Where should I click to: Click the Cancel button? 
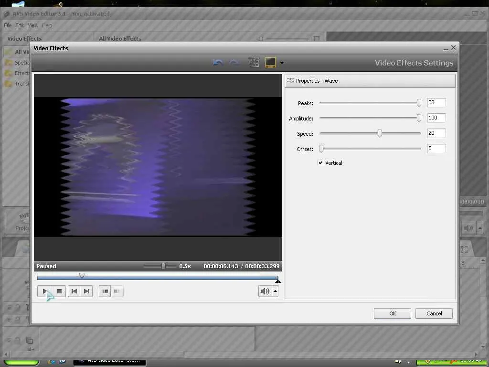click(434, 313)
